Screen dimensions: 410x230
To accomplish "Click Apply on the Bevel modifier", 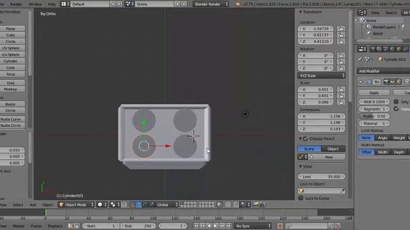I will click(x=374, y=93).
